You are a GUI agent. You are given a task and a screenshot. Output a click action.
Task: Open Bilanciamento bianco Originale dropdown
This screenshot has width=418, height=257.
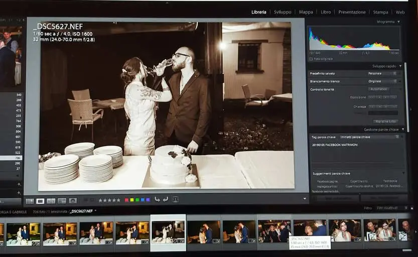(382, 81)
